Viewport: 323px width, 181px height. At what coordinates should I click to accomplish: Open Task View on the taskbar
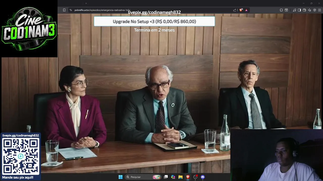pos(166,177)
